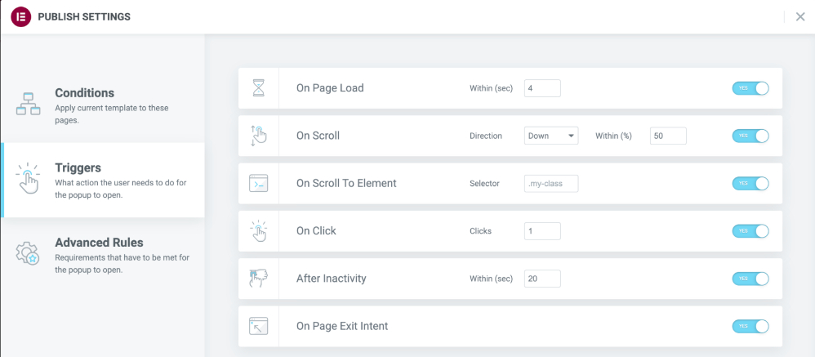Close the Publish Settings dialog
The width and height of the screenshot is (815, 357).
800,16
